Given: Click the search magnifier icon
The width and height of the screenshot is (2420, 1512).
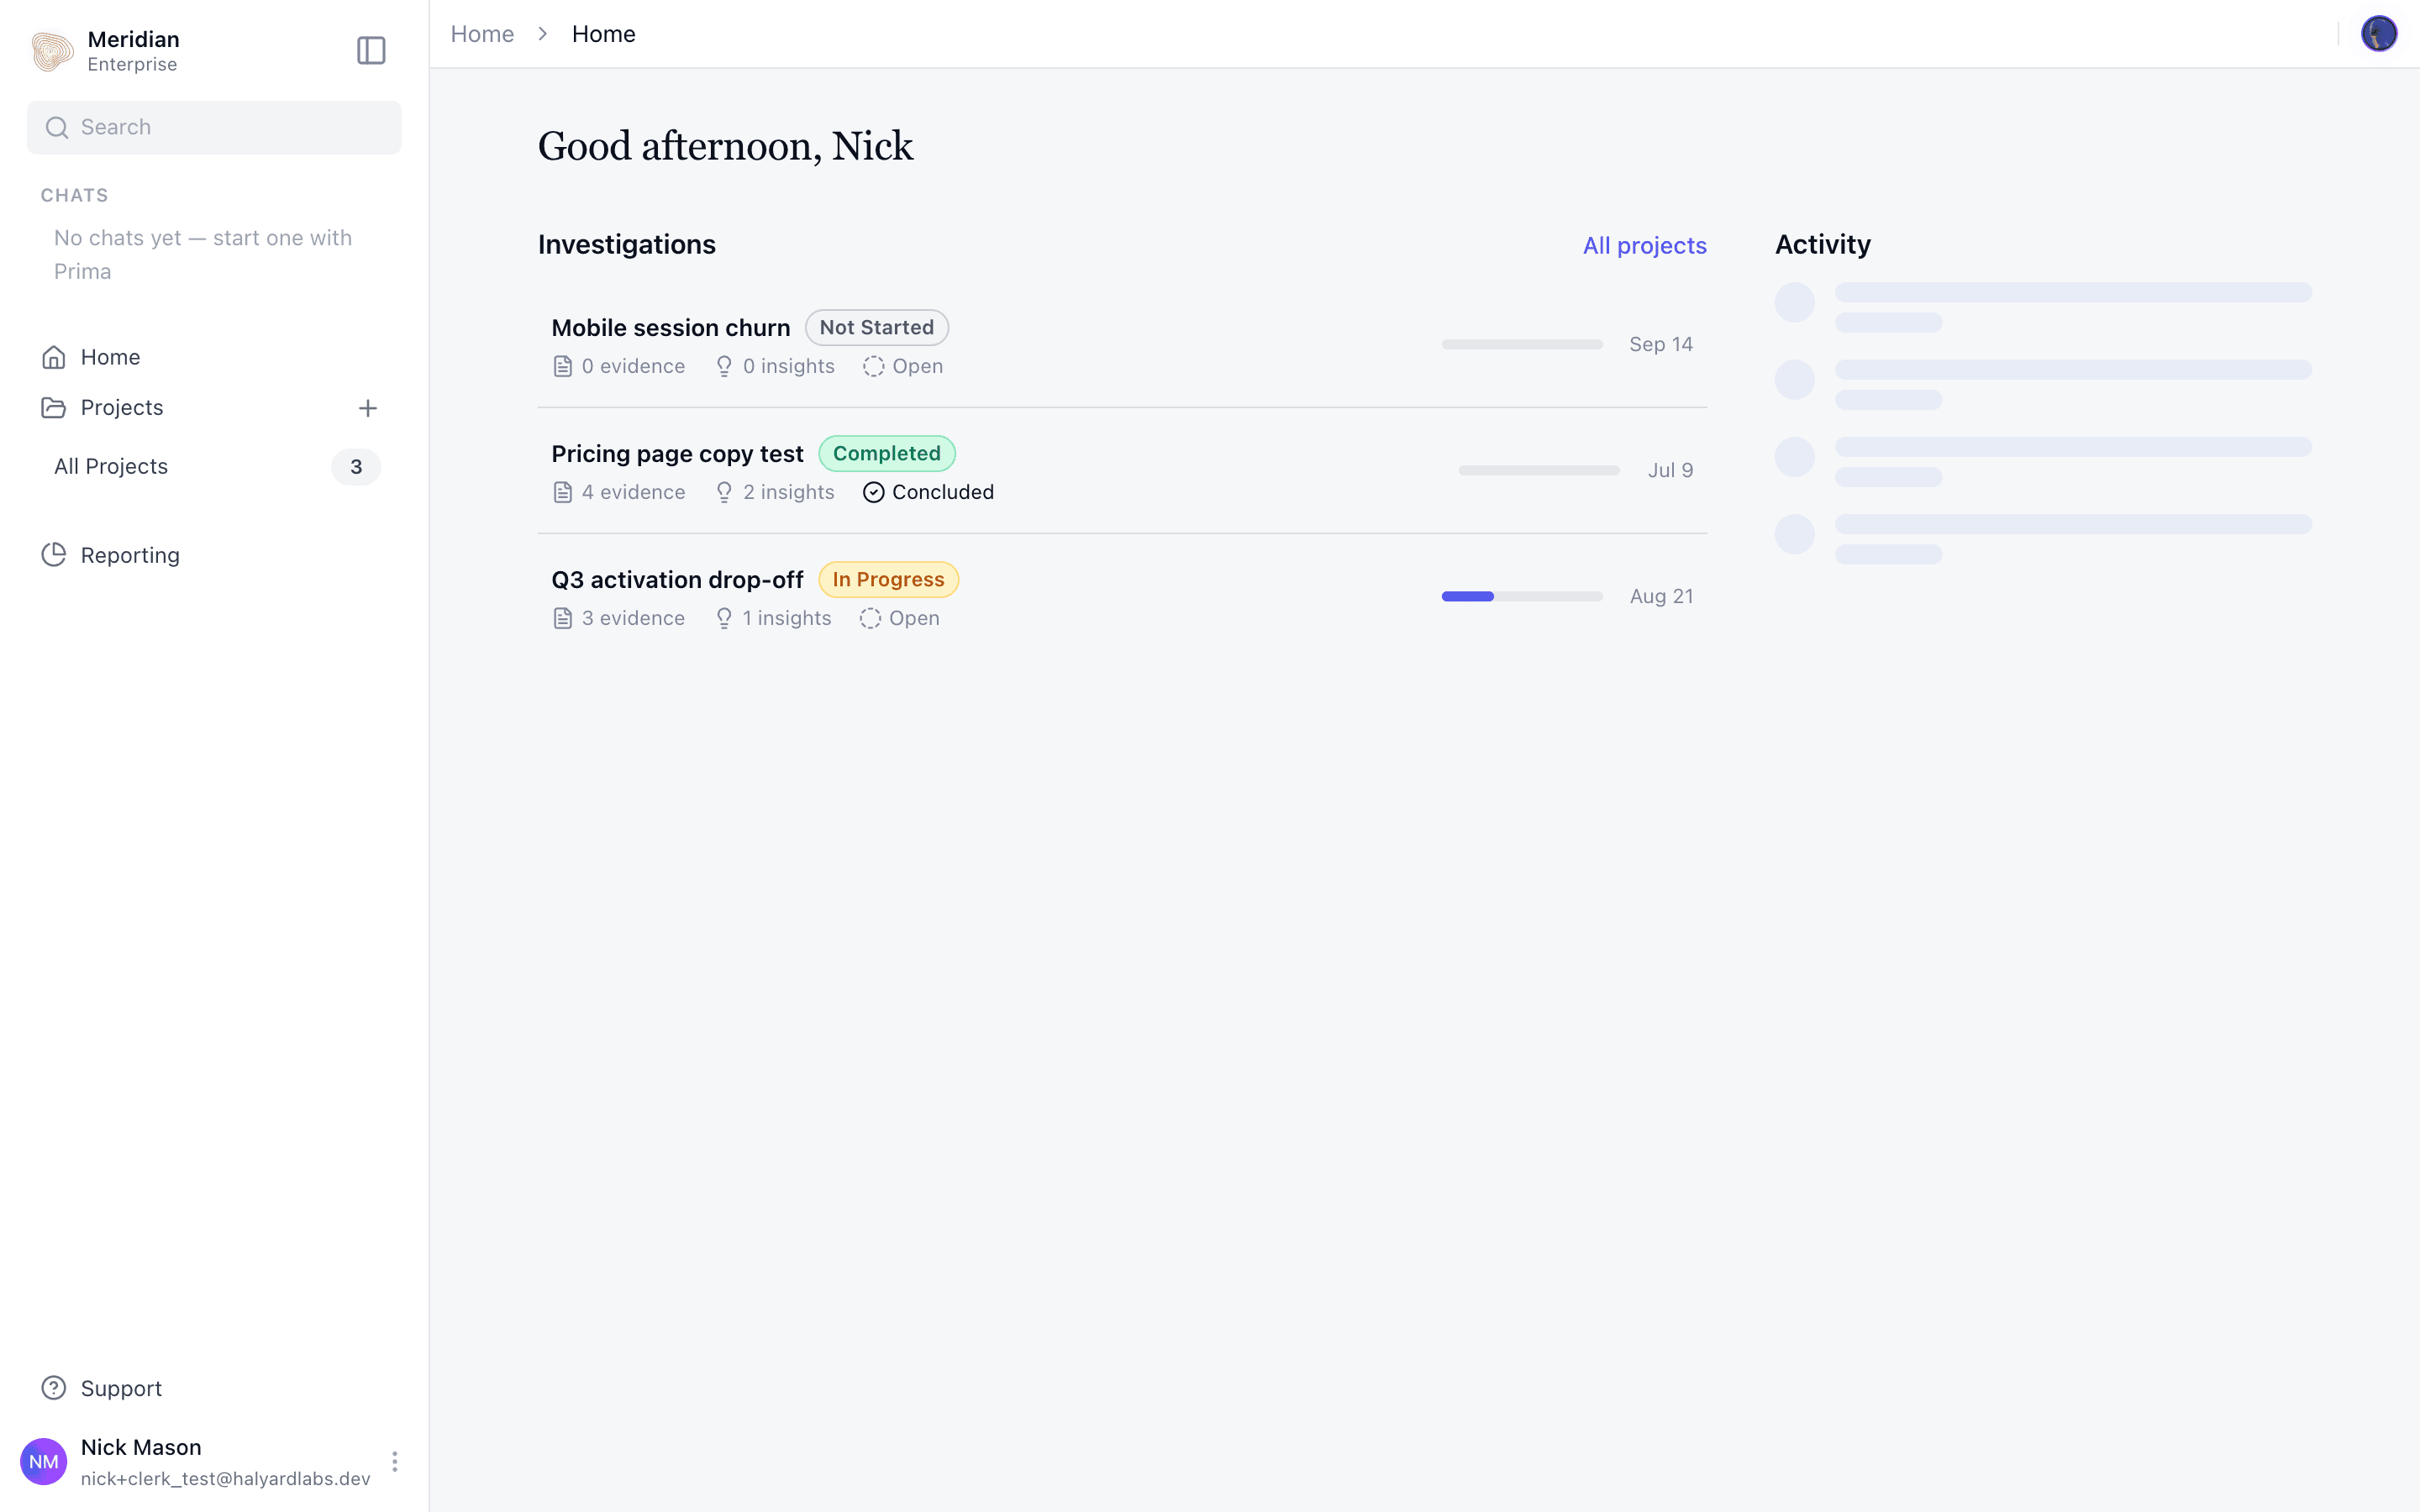Looking at the screenshot, I should pos(57,127).
